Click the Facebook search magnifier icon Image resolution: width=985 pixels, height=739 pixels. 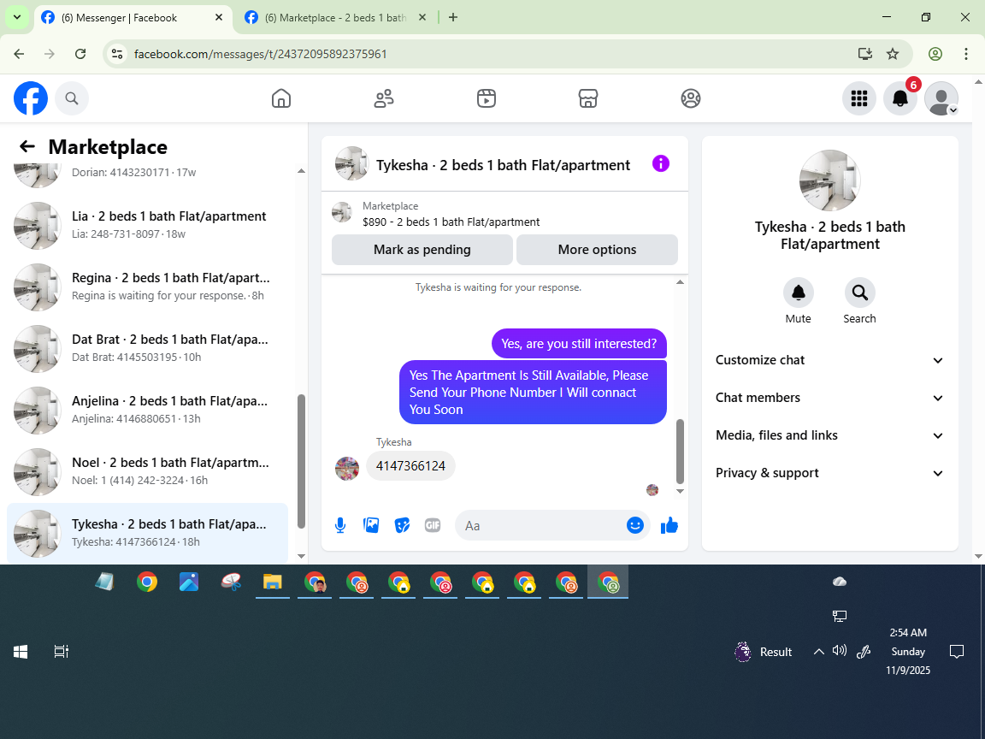point(72,98)
